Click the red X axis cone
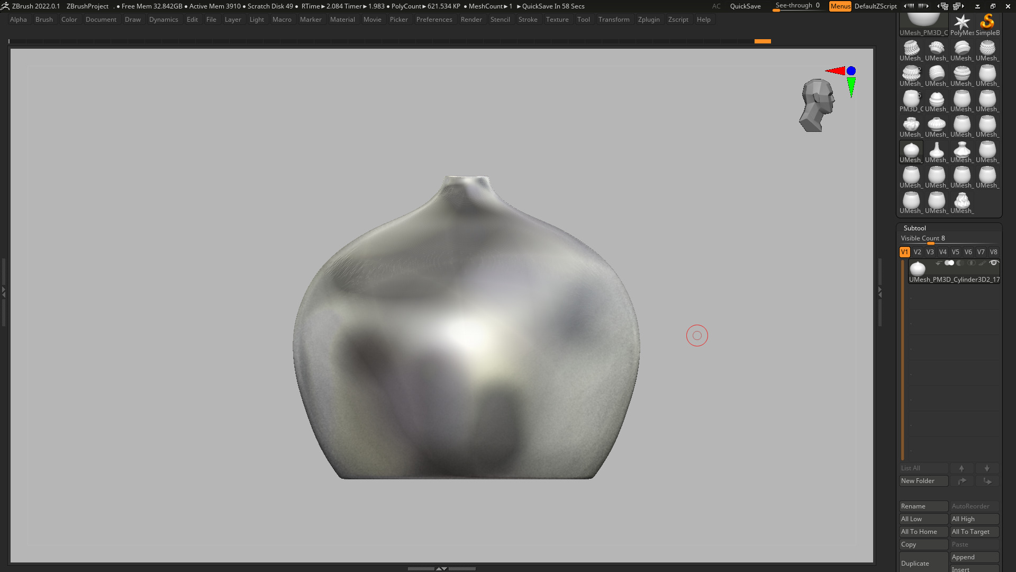 (836, 70)
